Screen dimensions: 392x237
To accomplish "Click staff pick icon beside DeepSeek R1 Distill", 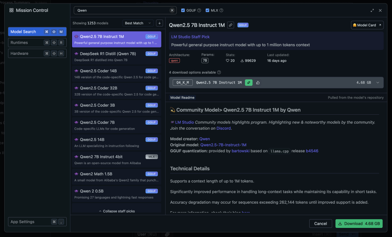I will (x=76, y=54).
